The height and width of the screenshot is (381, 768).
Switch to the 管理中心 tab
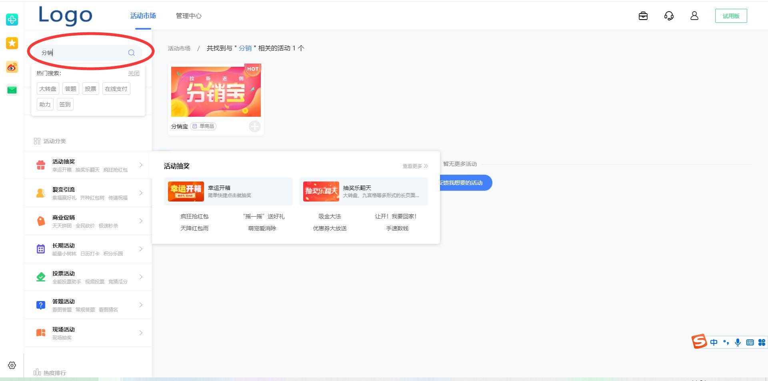pyautogui.click(x=189, y=16)
